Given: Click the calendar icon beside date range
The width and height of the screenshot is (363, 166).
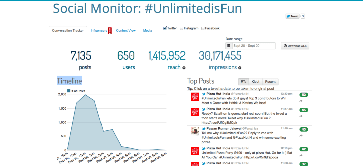Looking at the screenshot, I should (229, 46).
